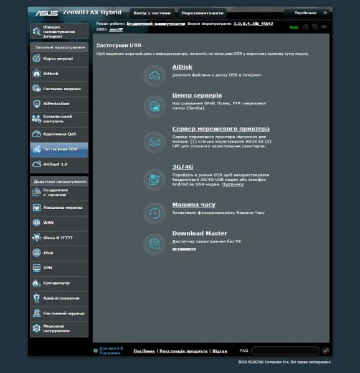Open the Українська language dropdown
This screenshot has width=360, height=373.
click(306, 13)
